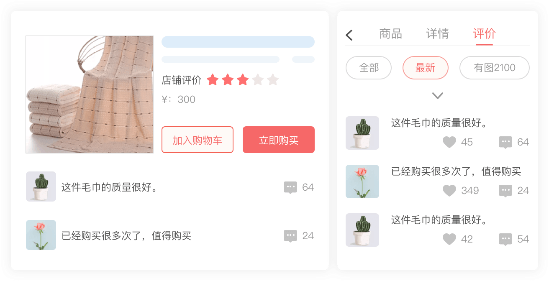Expand more filters with the down chevron
This screenshot has height=281, width=549.
tap(438, 96)
